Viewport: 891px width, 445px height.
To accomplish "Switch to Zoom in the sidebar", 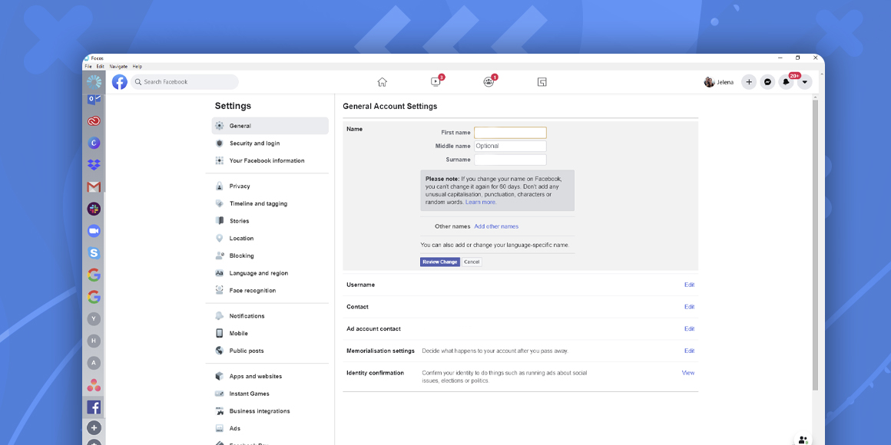I will (94, 231).
